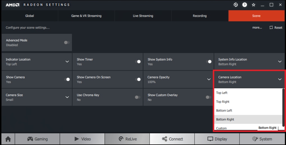Open the help question mark icon
286x145 pixels.
[245, 5]
